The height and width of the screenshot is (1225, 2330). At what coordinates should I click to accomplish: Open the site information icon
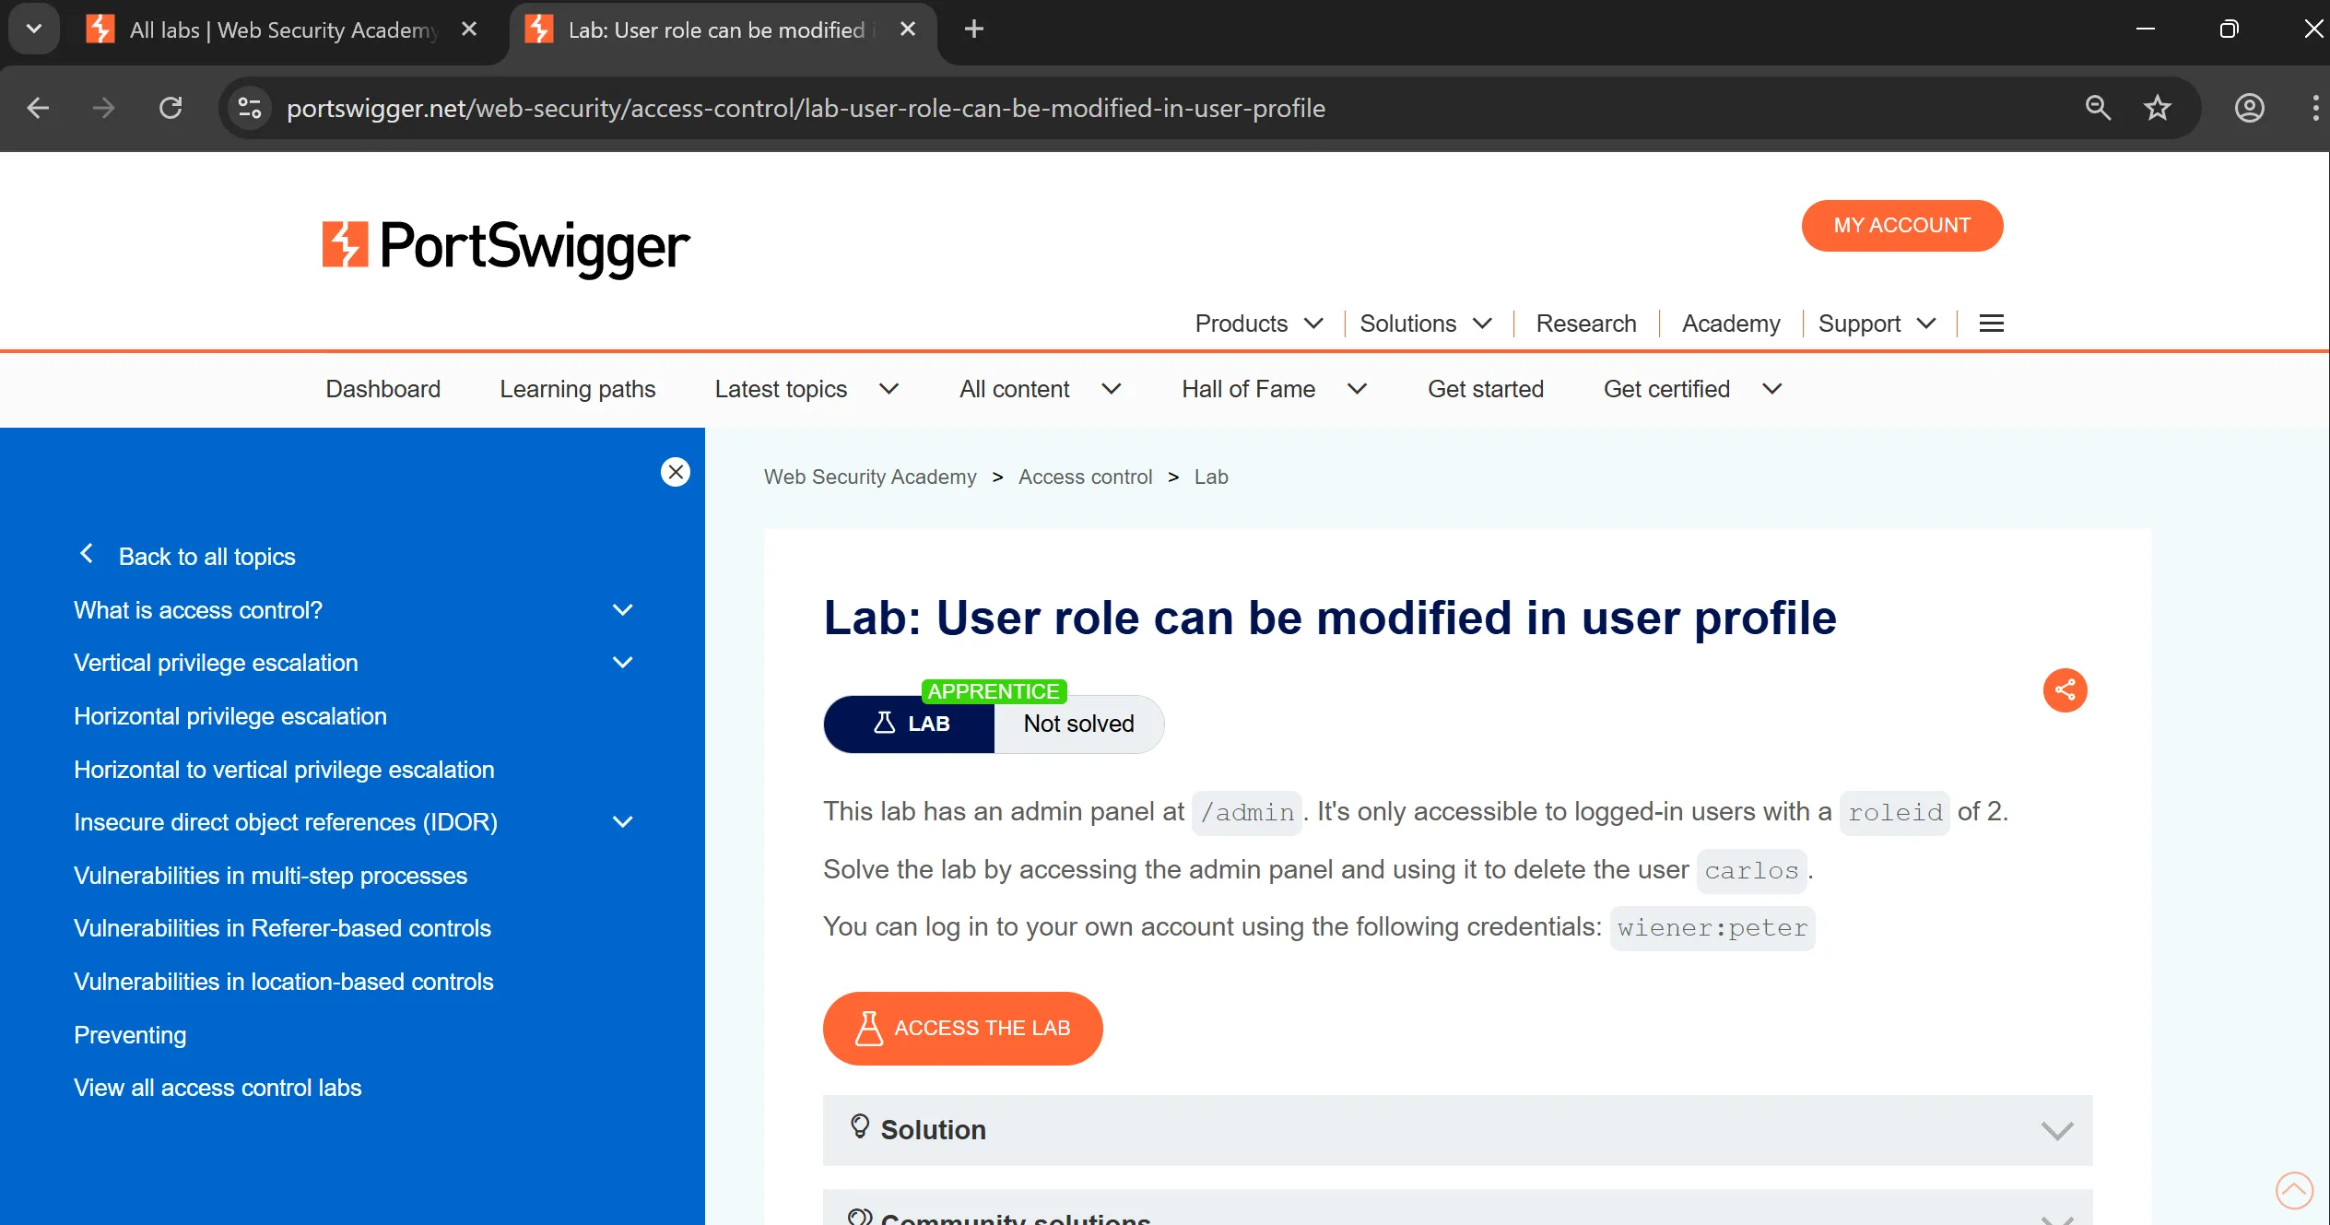point(250,108)
